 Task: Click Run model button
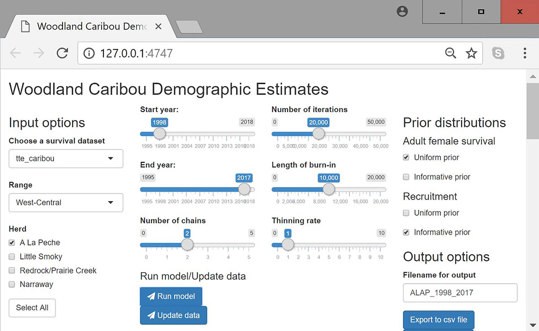tap(171, 296)
